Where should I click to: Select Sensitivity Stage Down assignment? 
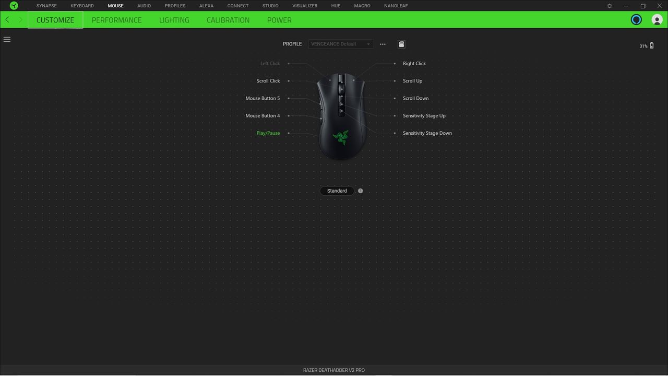click(427, 133)
